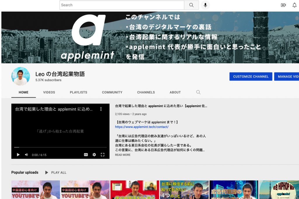Open the create video icon
This screenshot has height=199, width=299.
(x=283, y=5)
